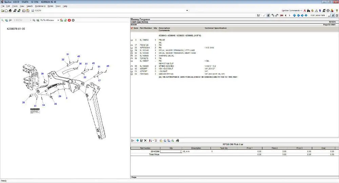Tick checkbox for item 31 WARNING DECAL

tap(132, 56)
